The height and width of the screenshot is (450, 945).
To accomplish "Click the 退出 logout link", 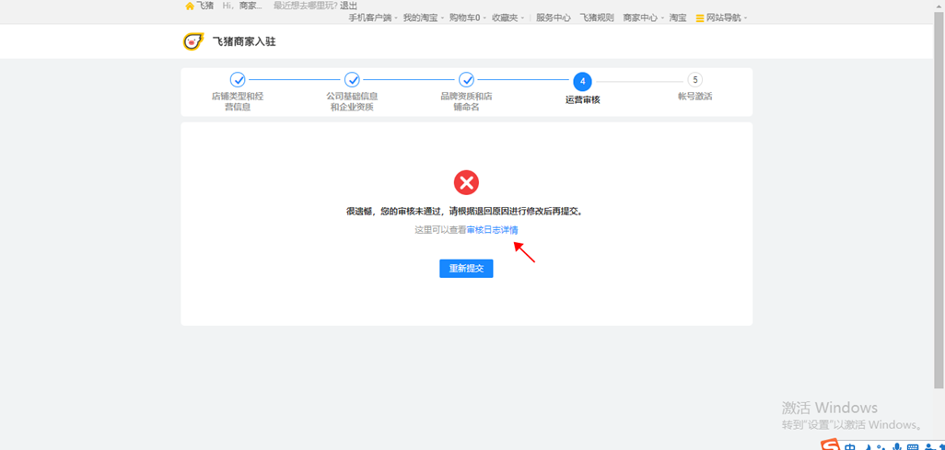I will 348,6.
